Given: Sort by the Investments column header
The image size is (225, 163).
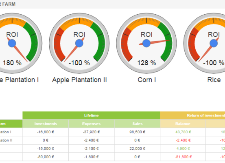Looking at the screenshot, I should 46,124.
